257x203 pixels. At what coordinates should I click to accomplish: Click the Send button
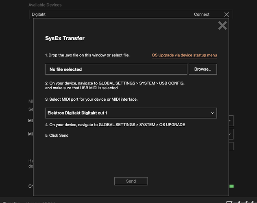[131, 181]
